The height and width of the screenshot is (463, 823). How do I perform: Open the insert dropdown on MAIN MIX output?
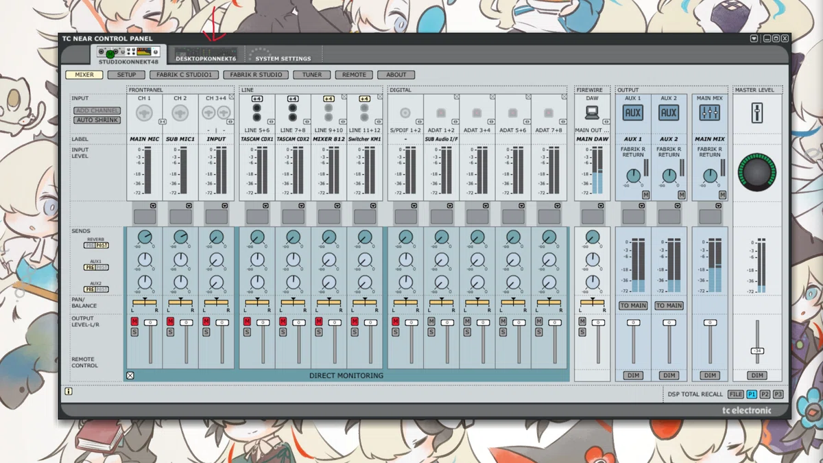(718, 206)
